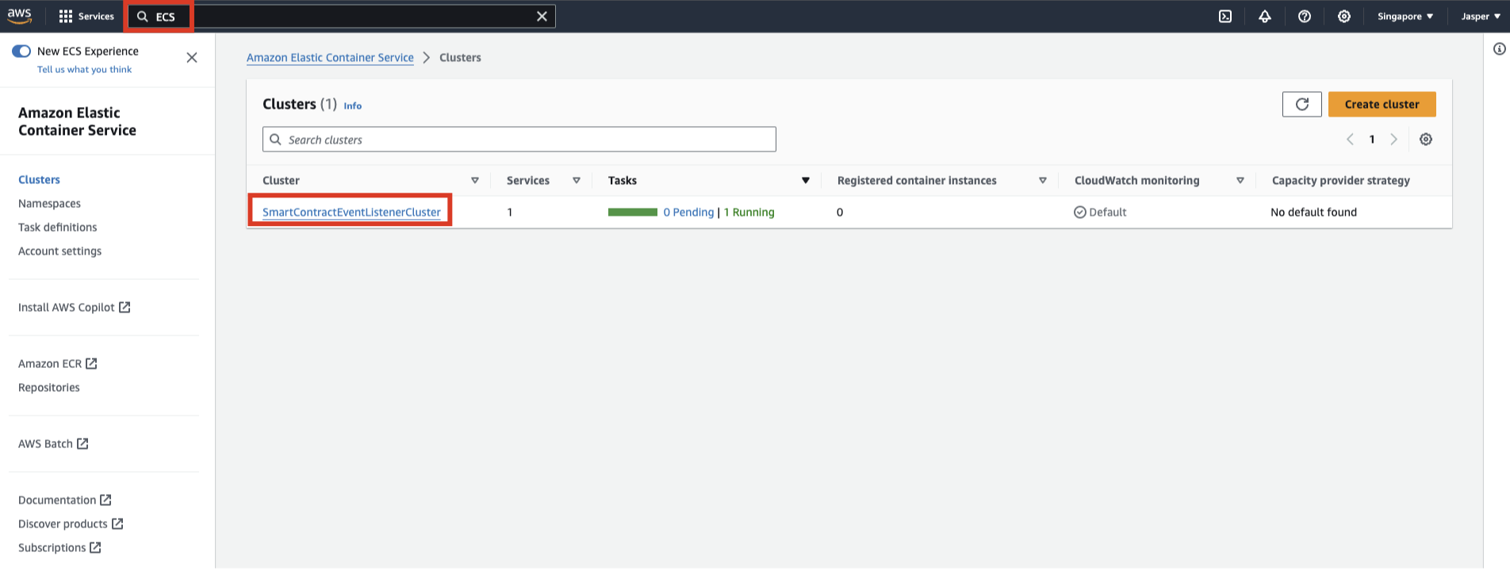Open the info panel icon on right edge
Viewport: 1510px width, 571px height.
point(1499,49)
